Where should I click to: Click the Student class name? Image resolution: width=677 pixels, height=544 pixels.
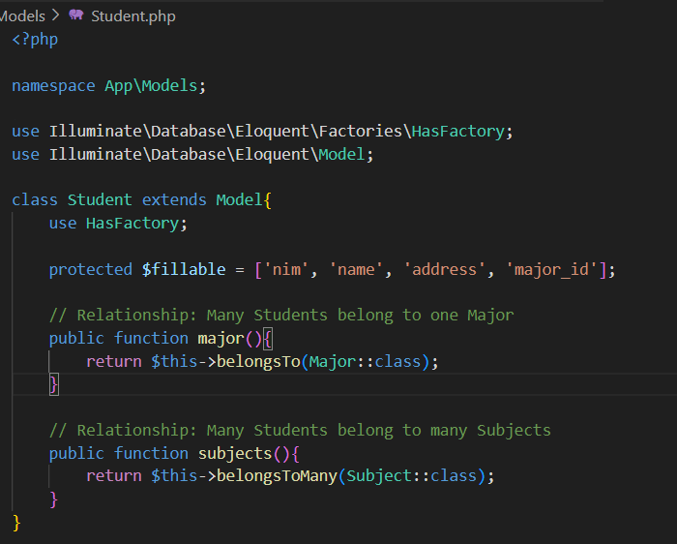click(x=100, y=199)
